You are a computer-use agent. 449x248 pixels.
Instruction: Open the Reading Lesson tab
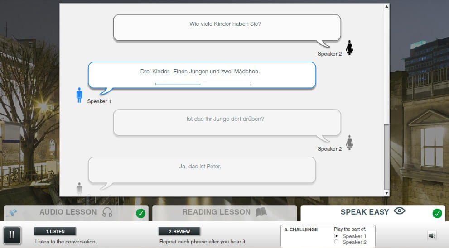pos(225,213)
